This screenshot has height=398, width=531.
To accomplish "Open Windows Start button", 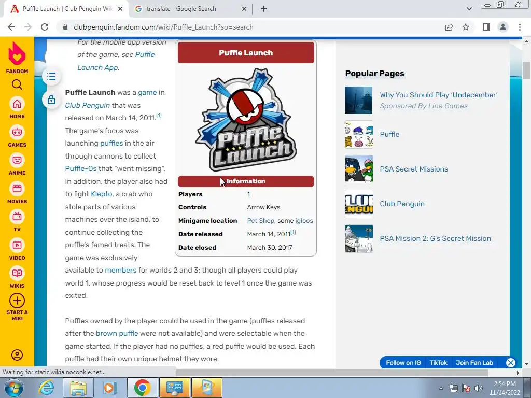I will click(14, 388).
